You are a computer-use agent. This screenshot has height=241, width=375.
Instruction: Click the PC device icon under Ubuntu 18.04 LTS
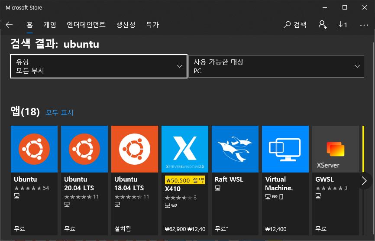(117, 205)
